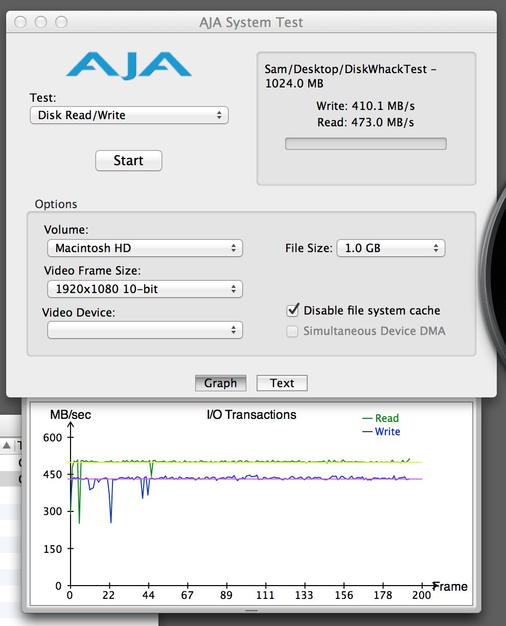Uncheck Disable file system cache

tap(293, 310)
